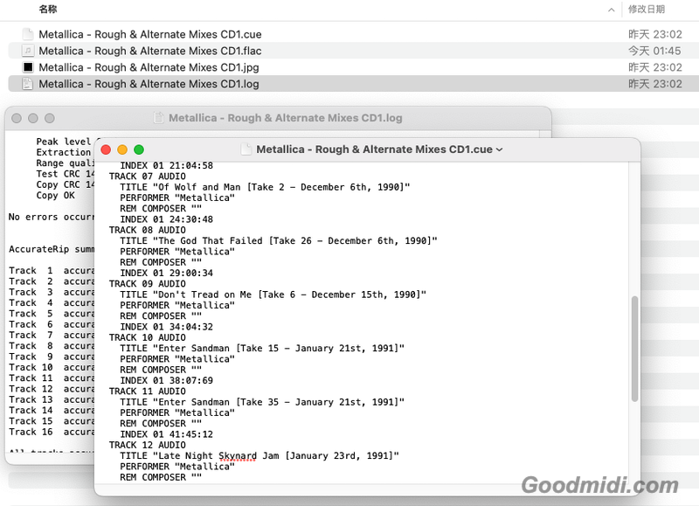Maximize the CD1.cue text window
Viewport: 699px width, 506px height.
point(139,149)
